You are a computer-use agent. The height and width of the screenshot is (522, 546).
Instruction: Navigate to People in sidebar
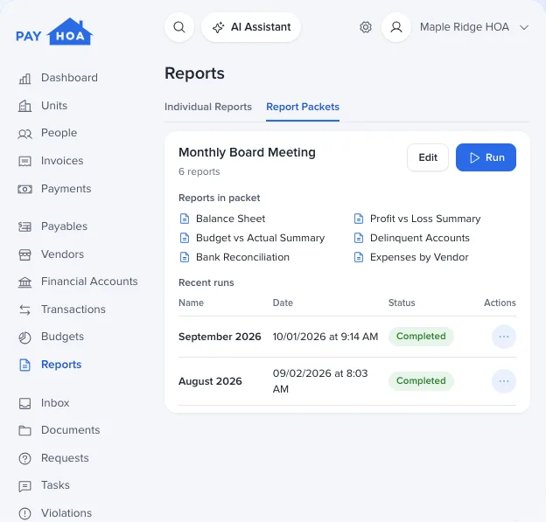click(x=59, y=133)
